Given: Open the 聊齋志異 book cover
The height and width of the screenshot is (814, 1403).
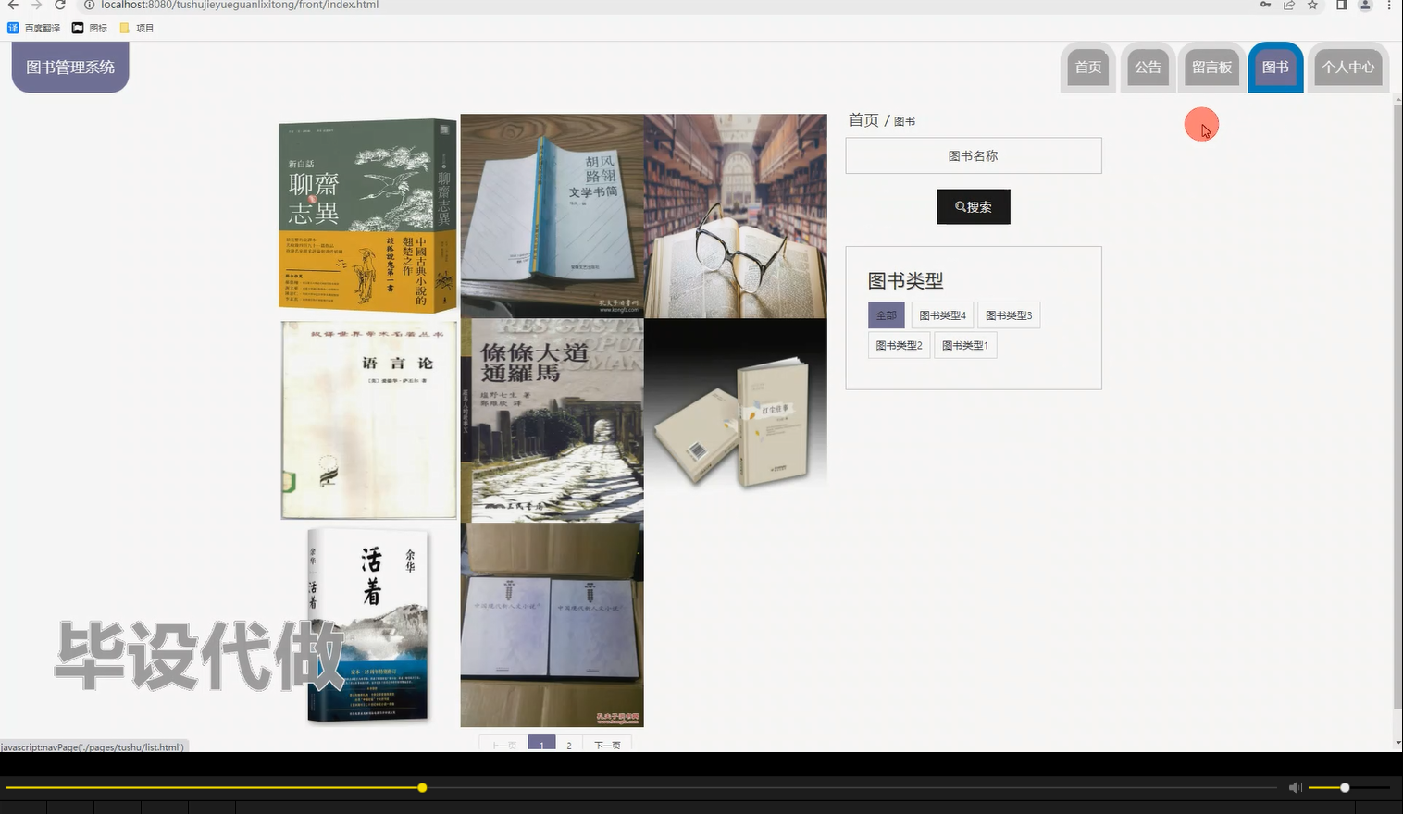Looking at the screenshot, I should tap(368, 216).
